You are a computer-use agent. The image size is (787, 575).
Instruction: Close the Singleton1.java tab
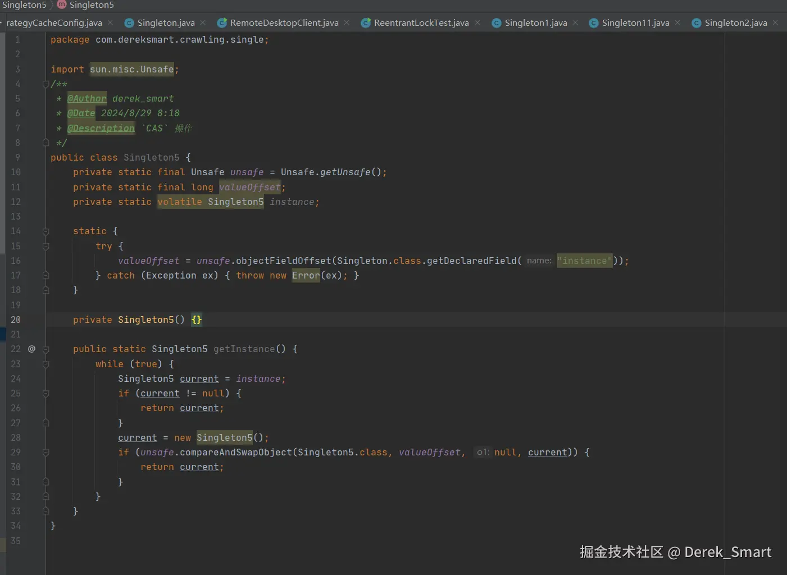[x=575, y=23]
